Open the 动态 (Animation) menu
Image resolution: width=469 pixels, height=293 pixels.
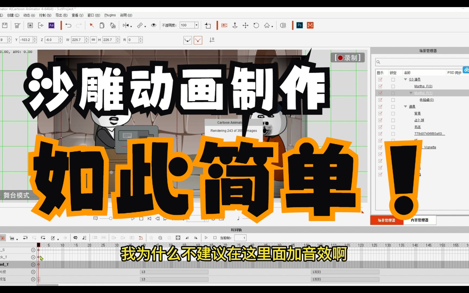click(29, 15)
